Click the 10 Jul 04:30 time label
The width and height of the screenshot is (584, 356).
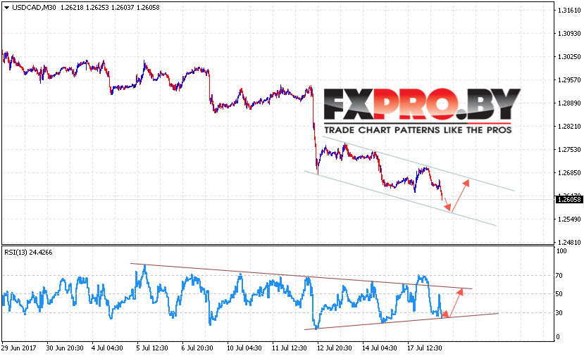[x=244, y=348]
